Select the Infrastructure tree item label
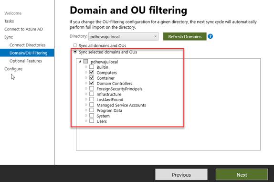Image resolution: width=274 pixels, height=182 pixels. tap(109, 94)
